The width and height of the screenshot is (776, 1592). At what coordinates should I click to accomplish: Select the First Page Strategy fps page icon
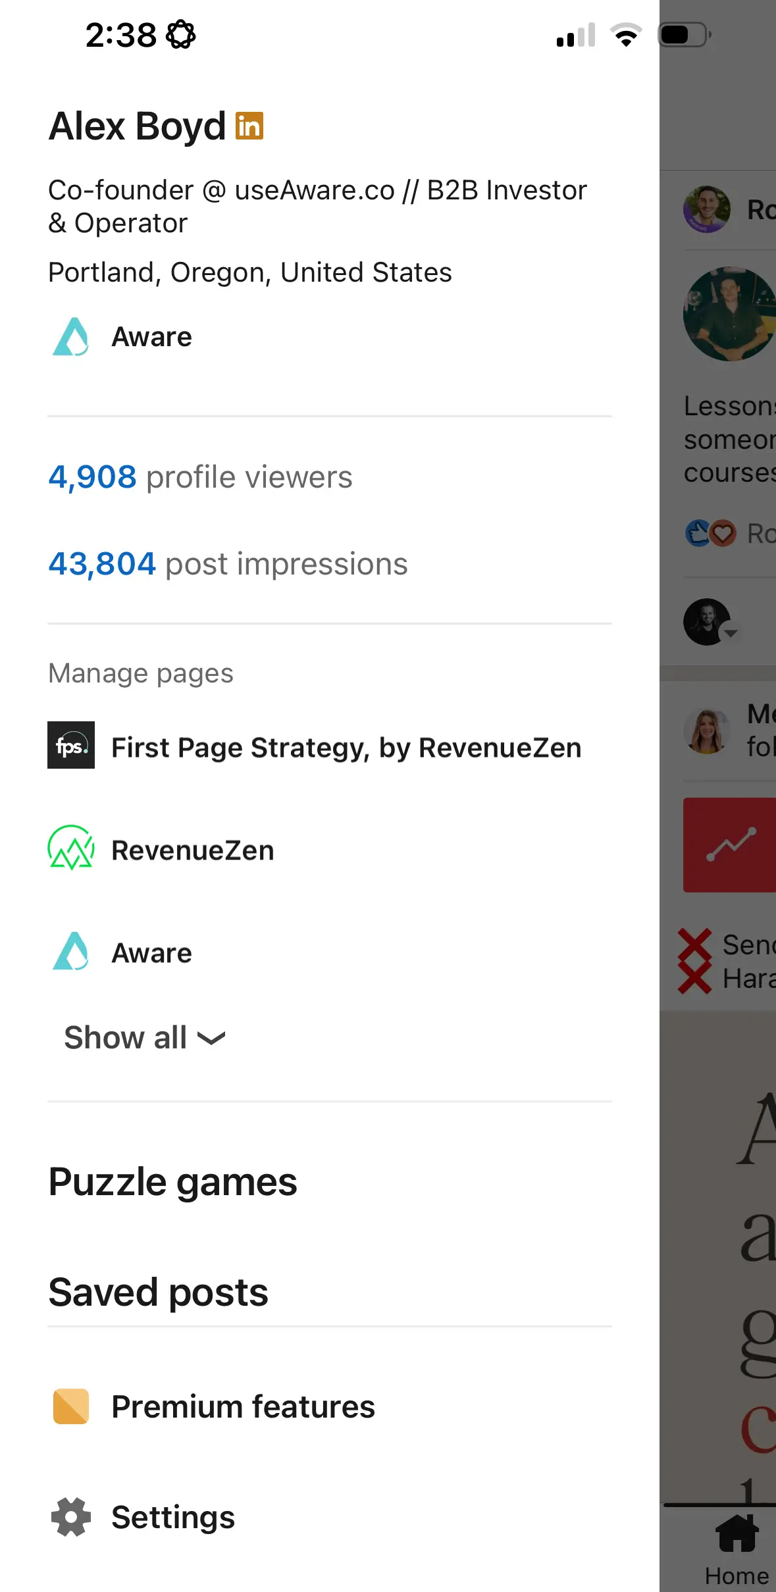(x=71, y=746)
